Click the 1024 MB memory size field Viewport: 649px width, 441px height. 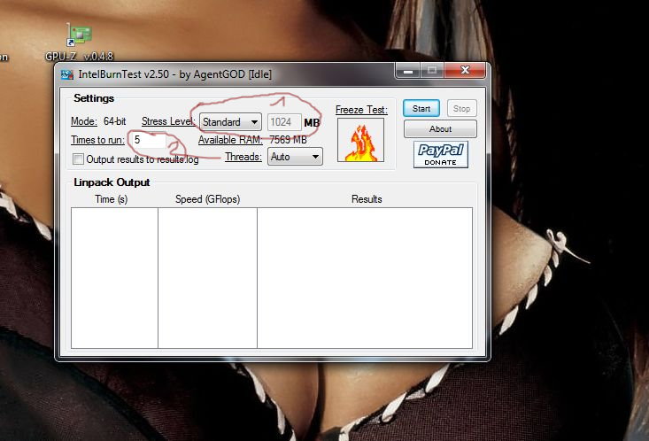coord(284,122)
